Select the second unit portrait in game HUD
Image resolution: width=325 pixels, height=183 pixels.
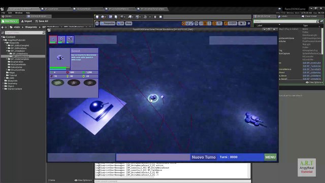61,40
